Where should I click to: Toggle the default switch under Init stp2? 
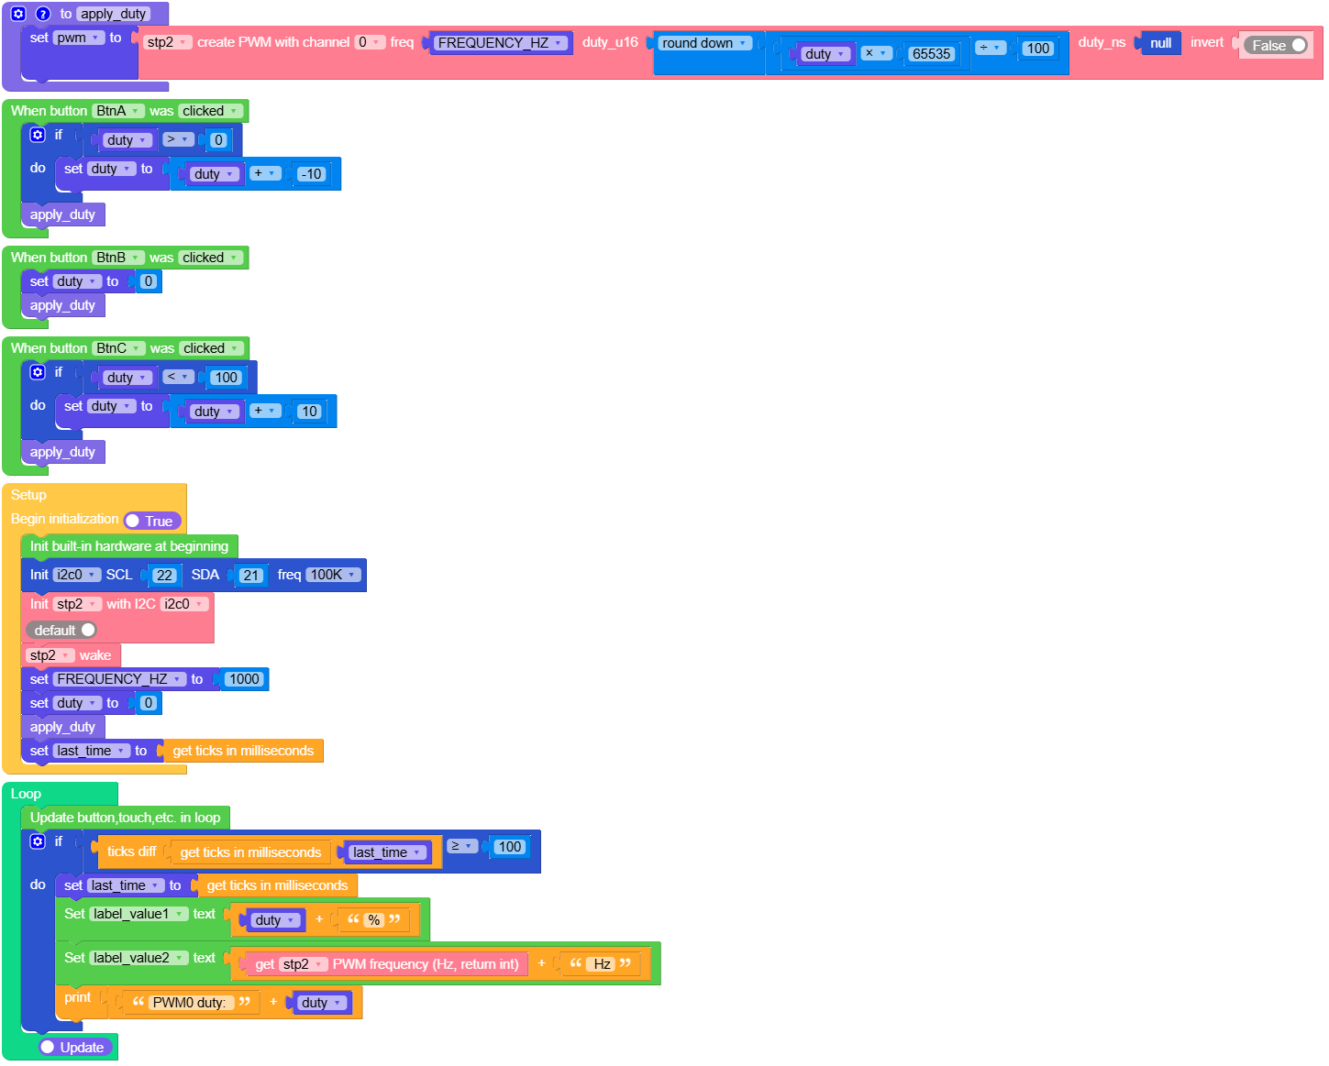(x=61, y=630)
